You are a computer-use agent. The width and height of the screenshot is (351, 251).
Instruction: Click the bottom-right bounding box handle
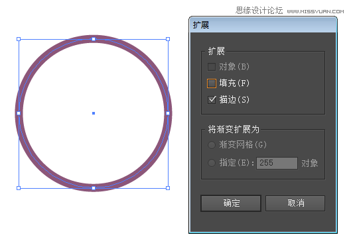(x=168, y=188)
